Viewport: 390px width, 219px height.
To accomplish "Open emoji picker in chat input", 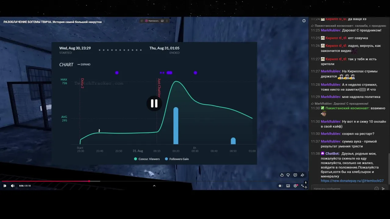I will (x=377, y=189).
